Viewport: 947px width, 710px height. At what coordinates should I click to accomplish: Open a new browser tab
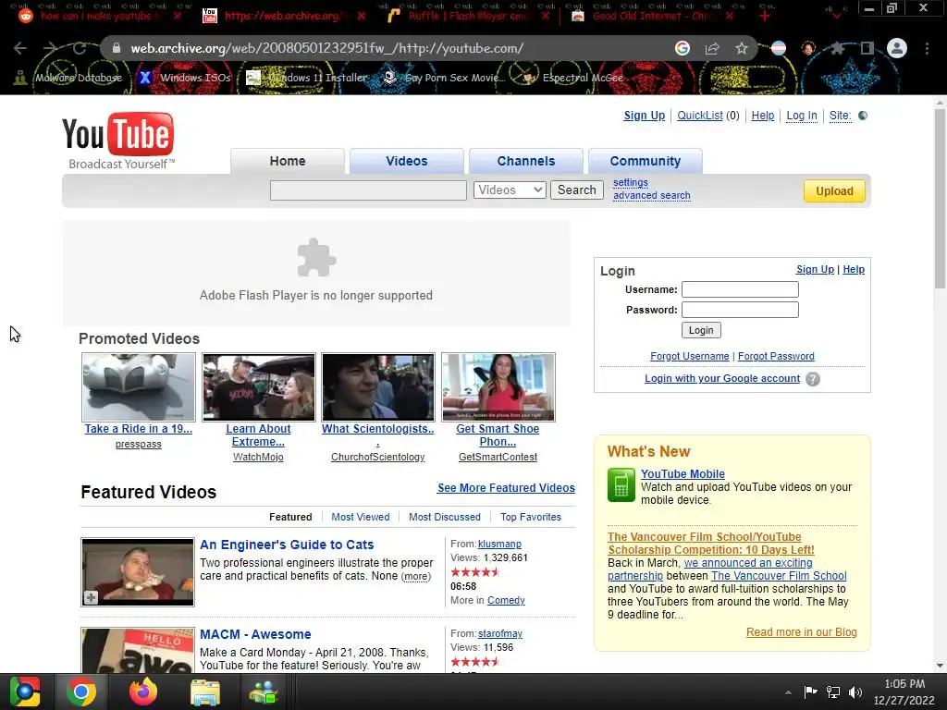coord(765,16)
